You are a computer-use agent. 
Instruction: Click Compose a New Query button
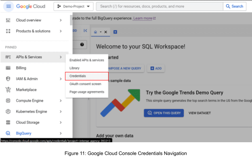126,68
